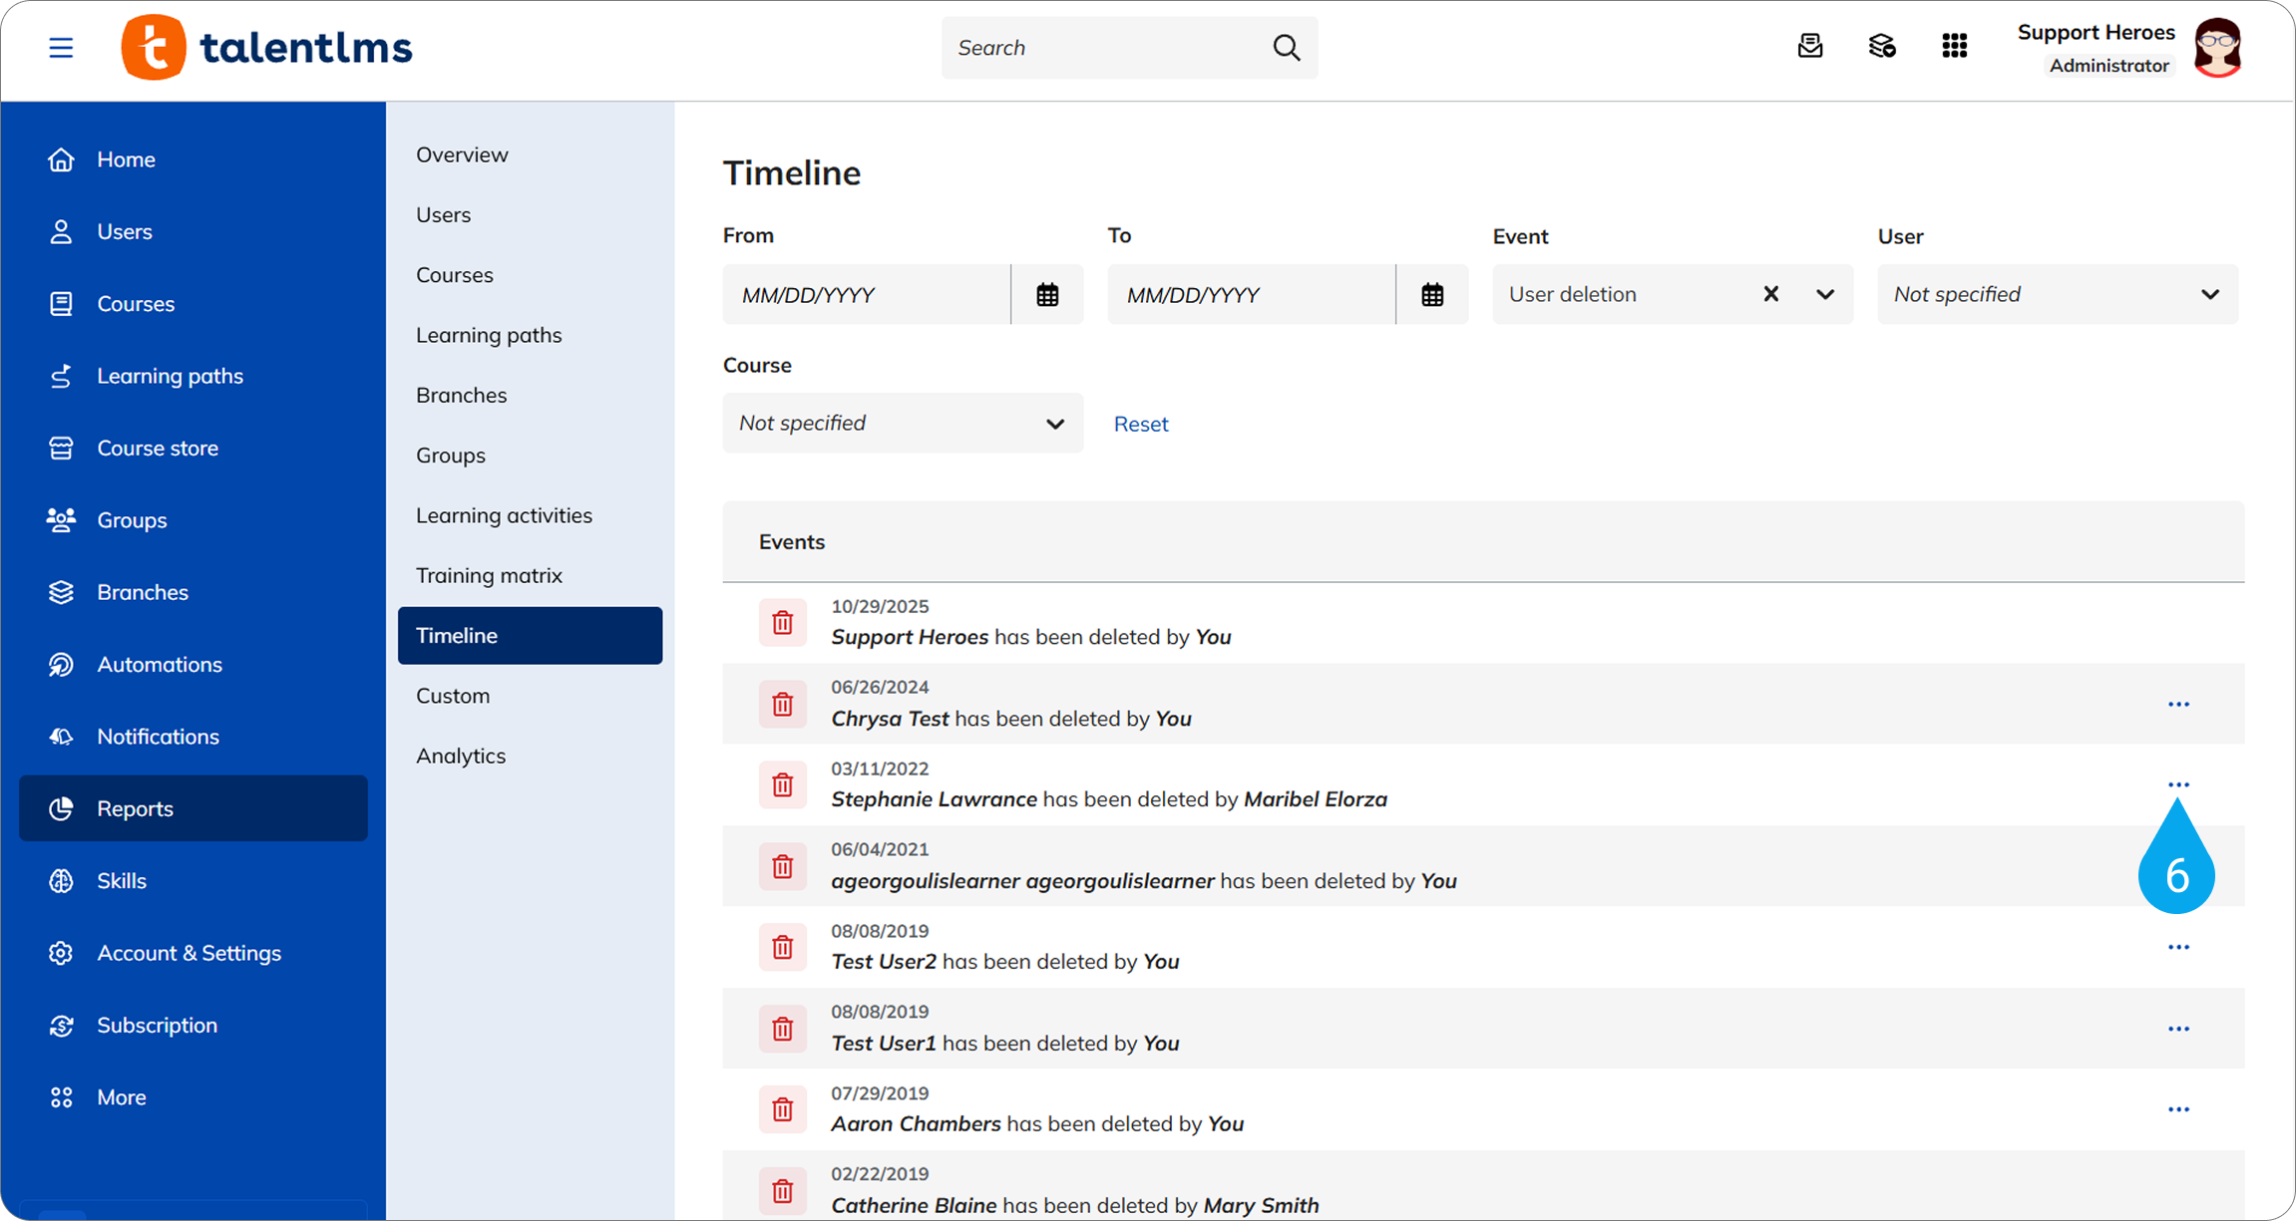This screenshot has width=2296, height=1221.
Task: Click 'Maribel Elorza' in the event row
Action: 1316,799
